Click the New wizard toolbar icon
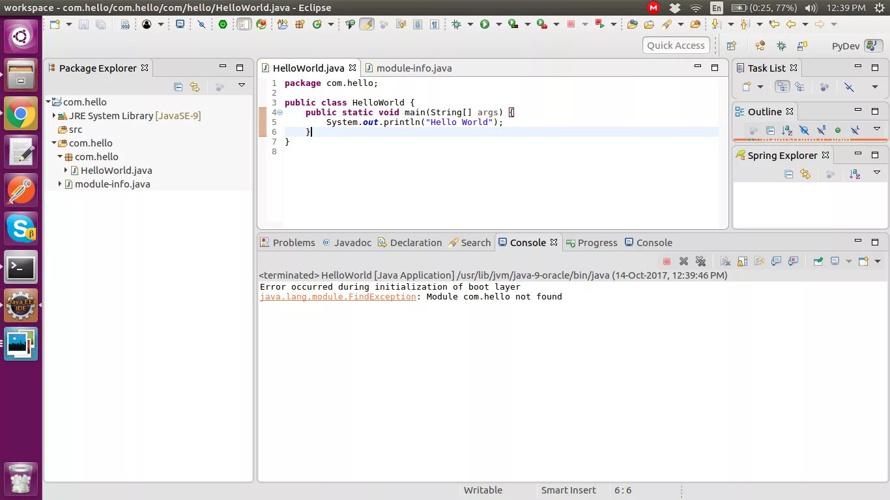Image resolution: width=890 pixels, height=500 pixels. pos(55,24)
